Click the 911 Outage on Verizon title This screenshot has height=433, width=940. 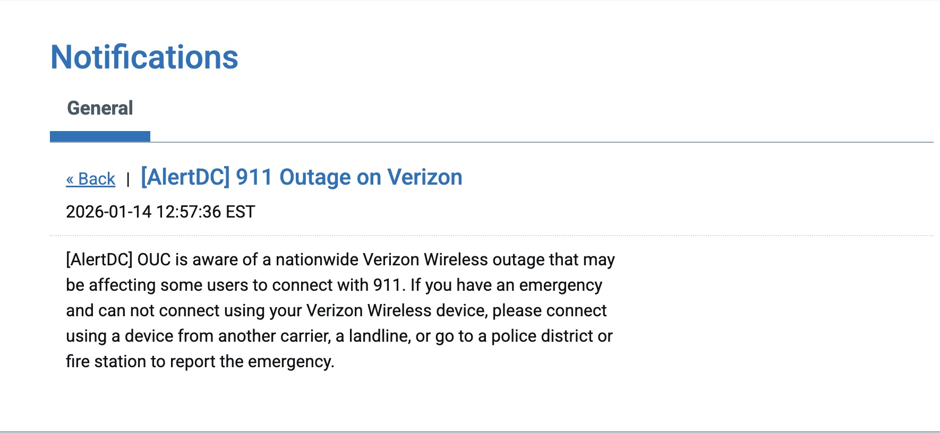coord(348,177)
